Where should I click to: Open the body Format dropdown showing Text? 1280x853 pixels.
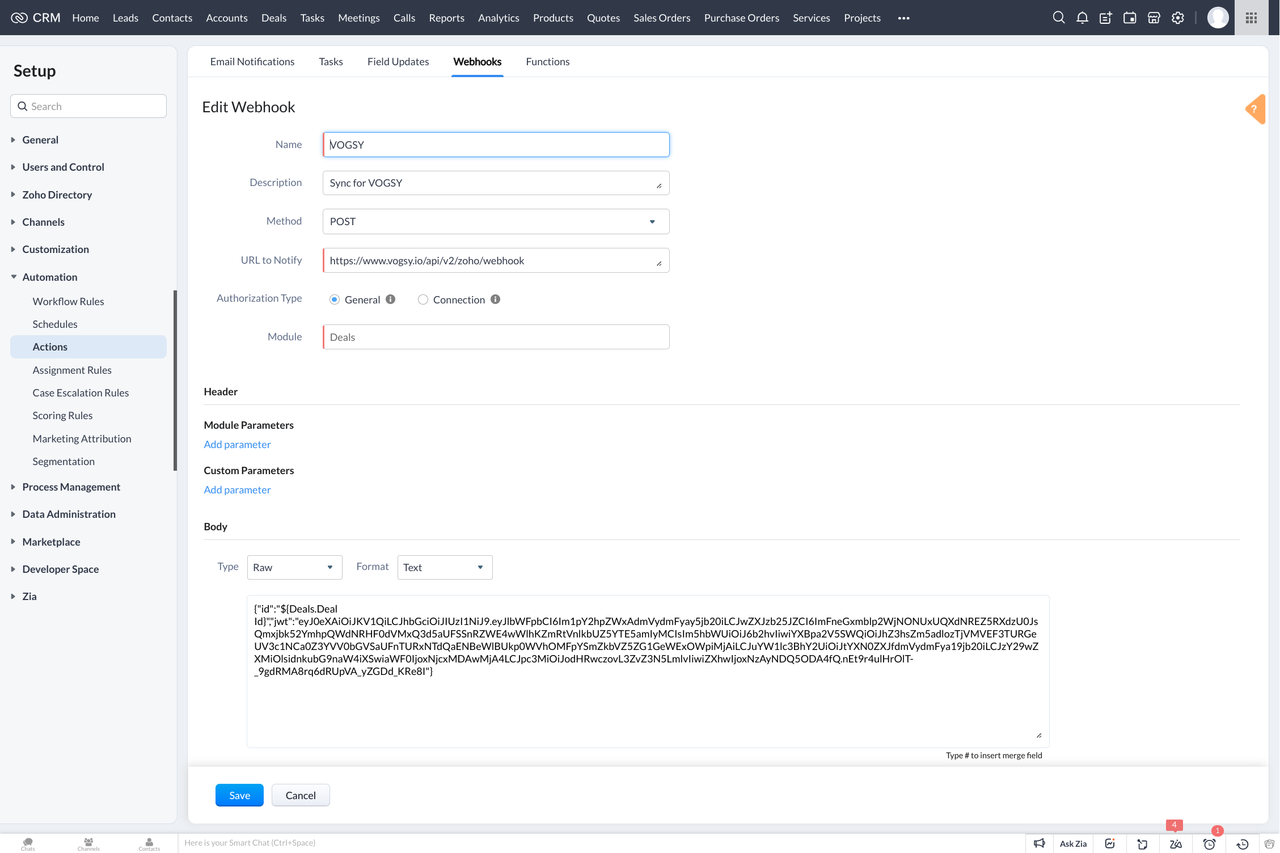tap(445, 567)
